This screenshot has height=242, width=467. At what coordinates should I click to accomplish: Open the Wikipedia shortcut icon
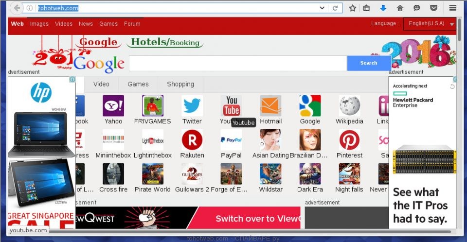coord(349,105)
